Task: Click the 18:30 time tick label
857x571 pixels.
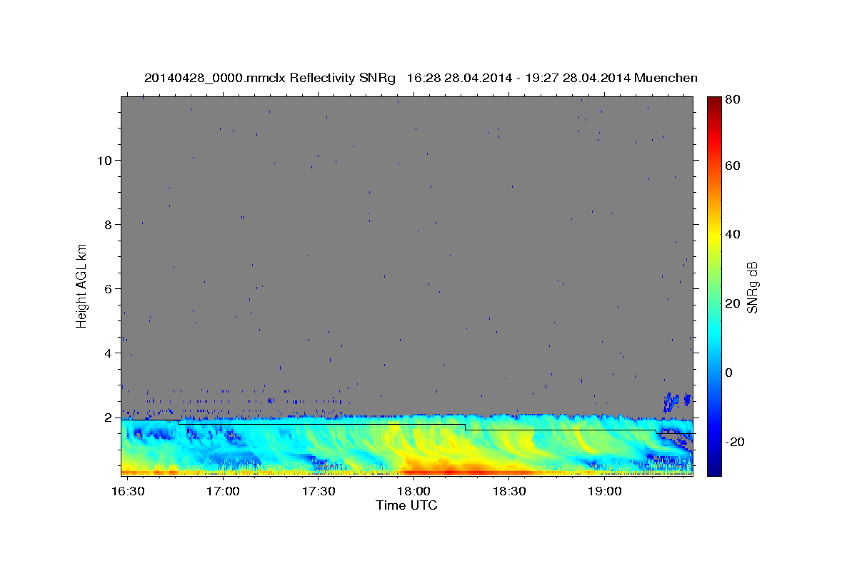Action: point(509,492)
